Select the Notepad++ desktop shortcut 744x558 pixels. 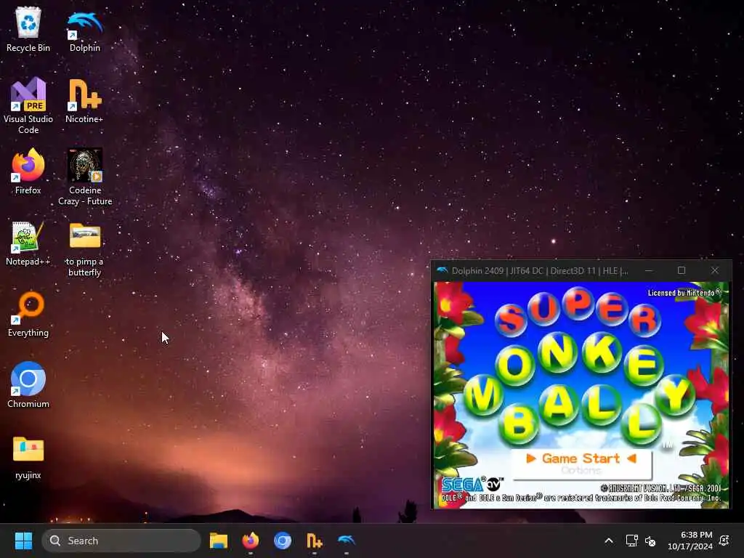click(x=28, y=243)
